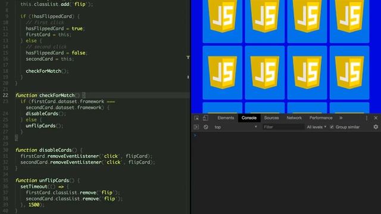This screenshot has width=381, height=214.
Task: Click the console prompt line
Action: coord(286,136)
